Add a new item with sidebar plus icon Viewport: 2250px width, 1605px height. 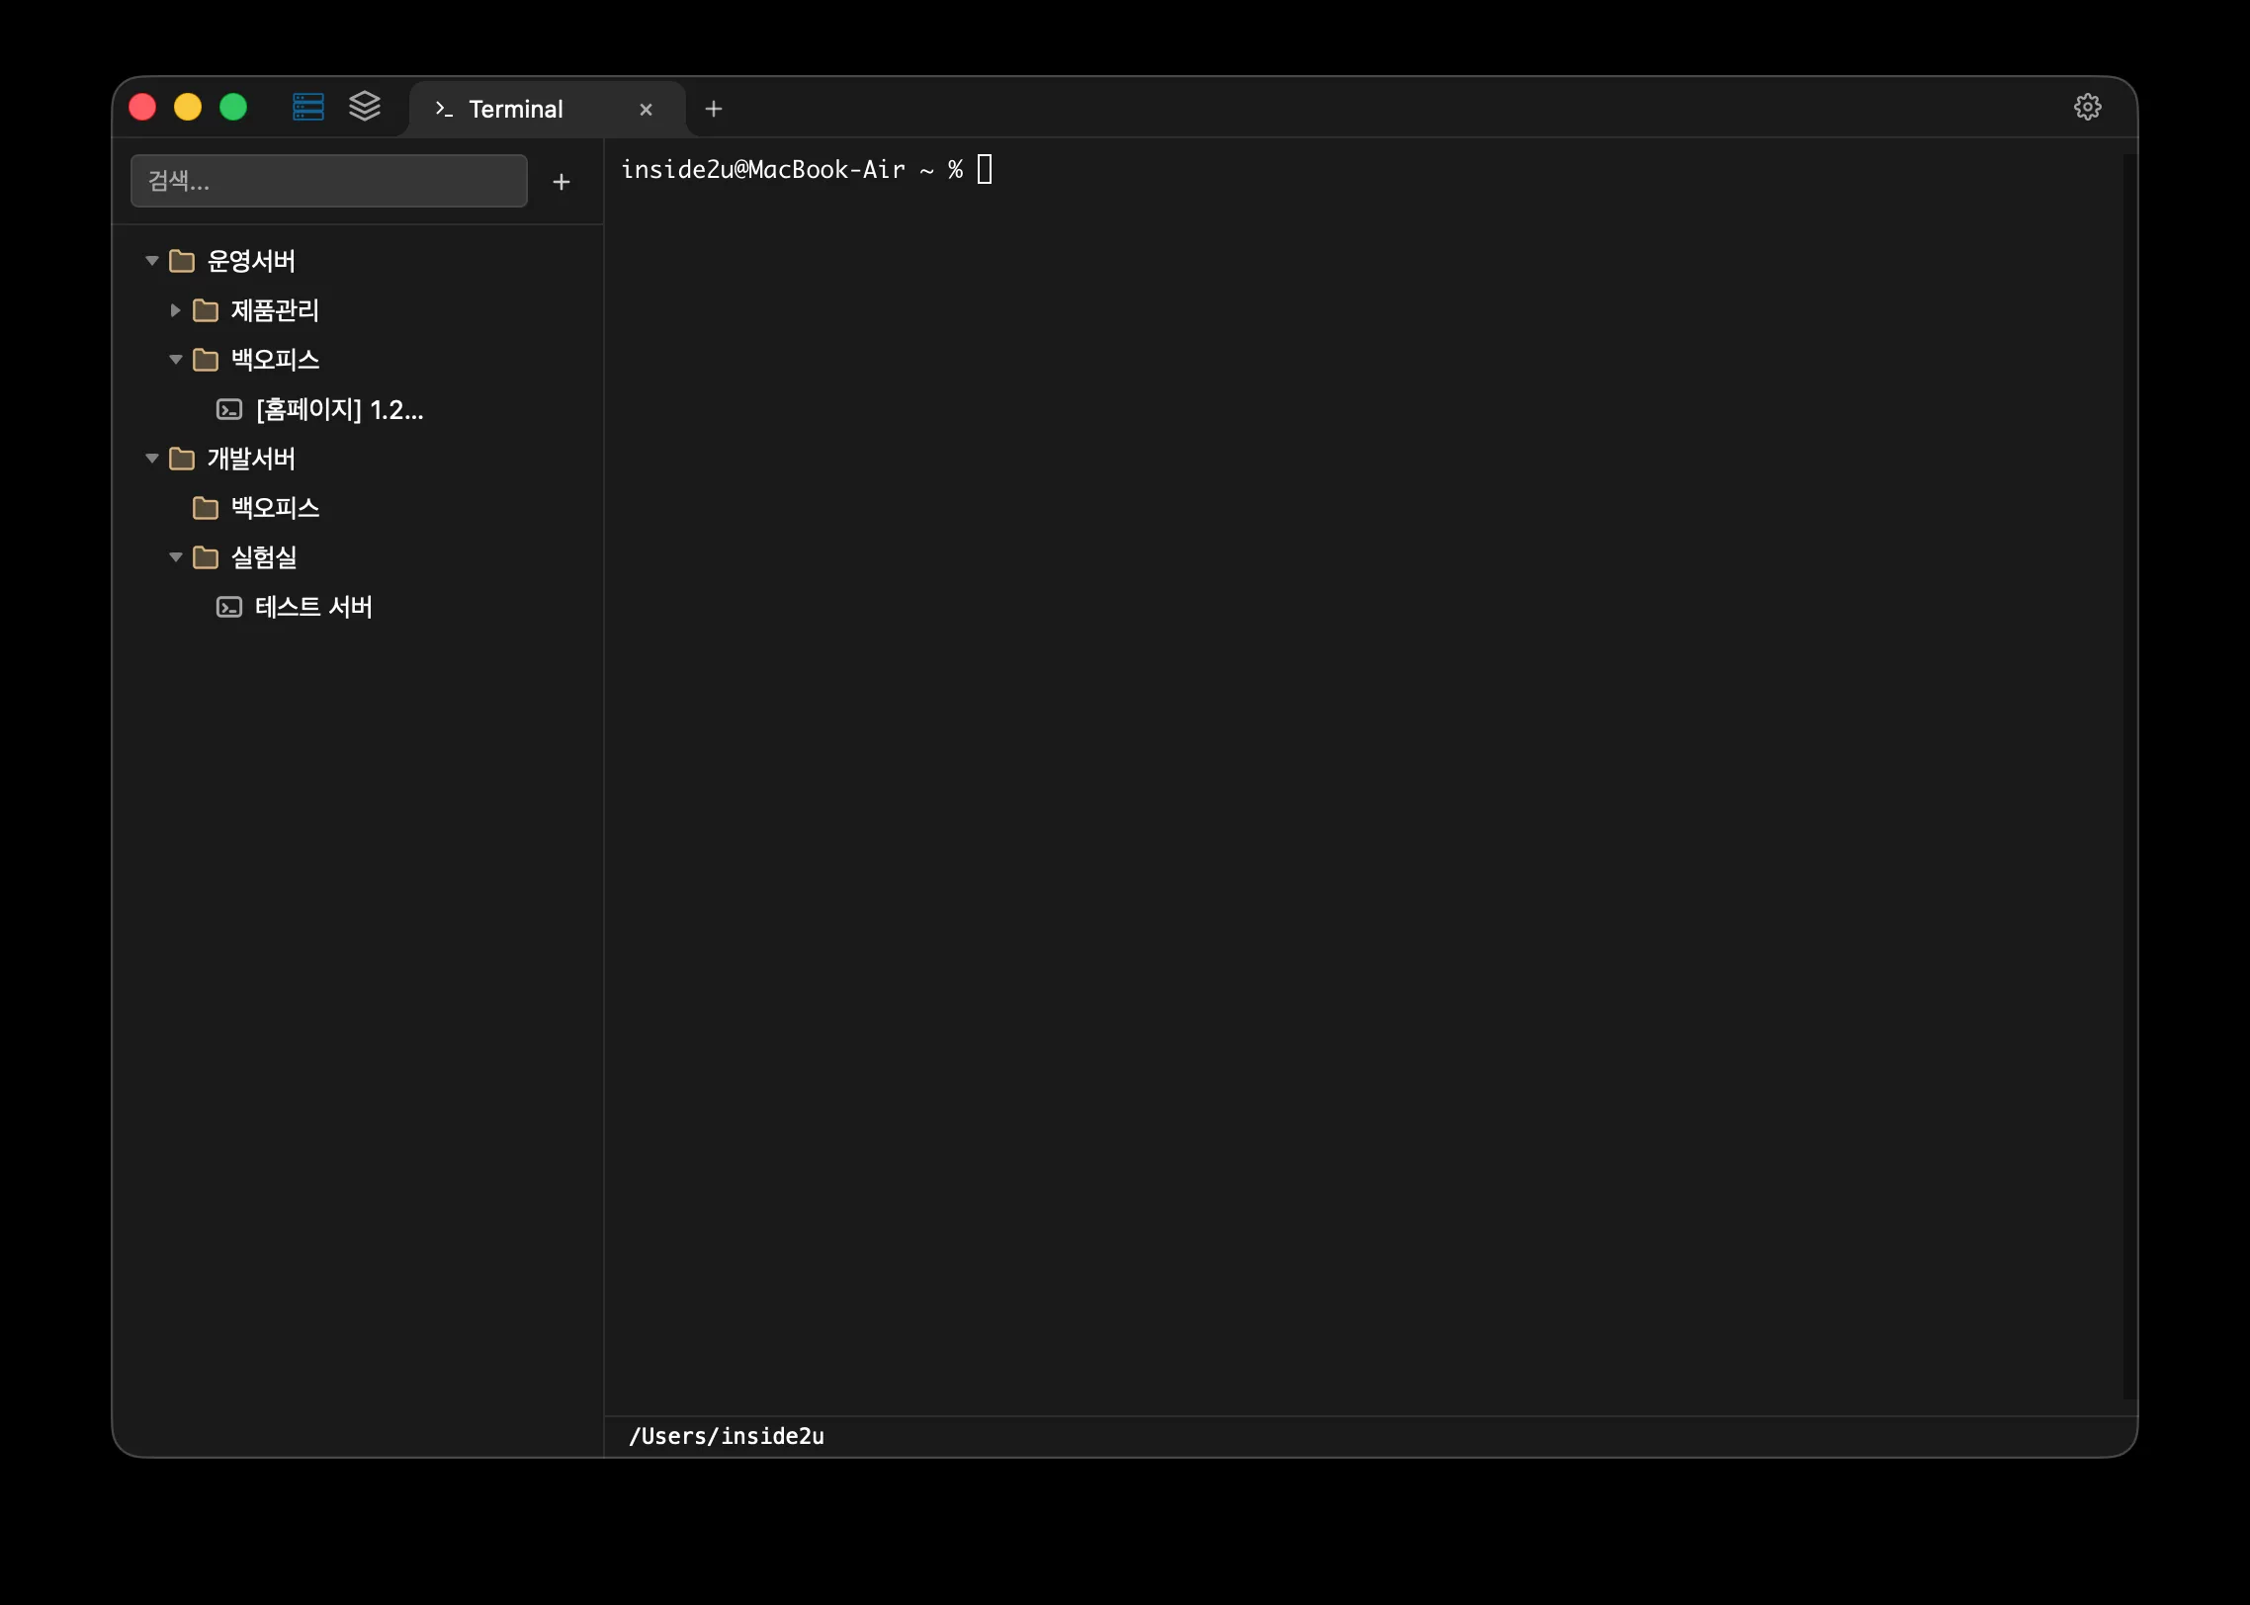(x=561, y=182)
